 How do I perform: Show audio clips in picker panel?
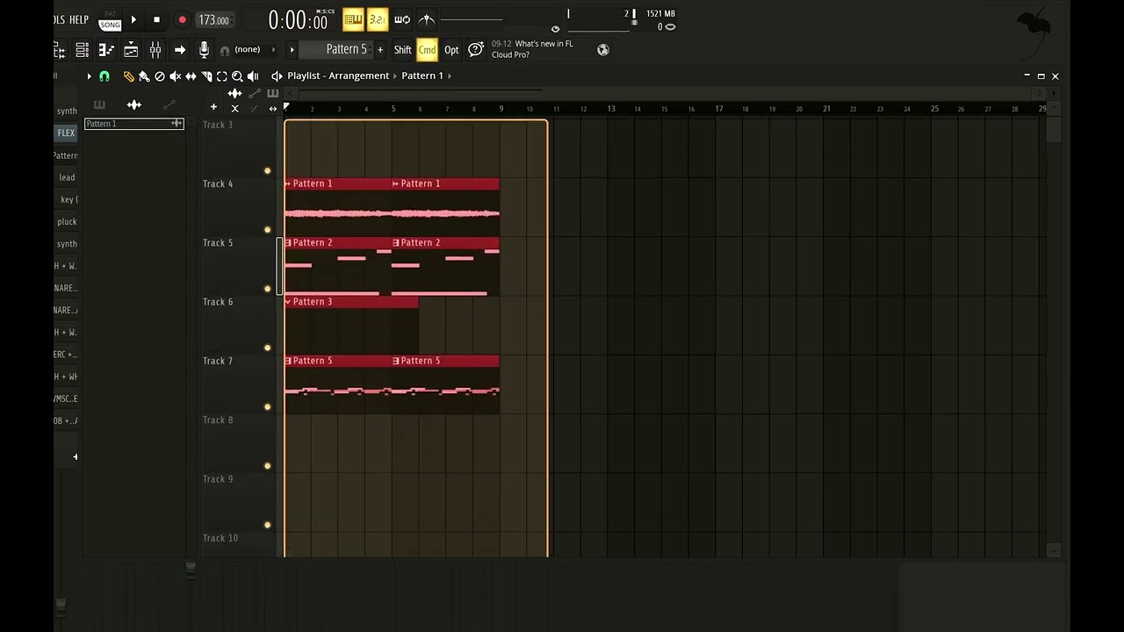[134, 104]
